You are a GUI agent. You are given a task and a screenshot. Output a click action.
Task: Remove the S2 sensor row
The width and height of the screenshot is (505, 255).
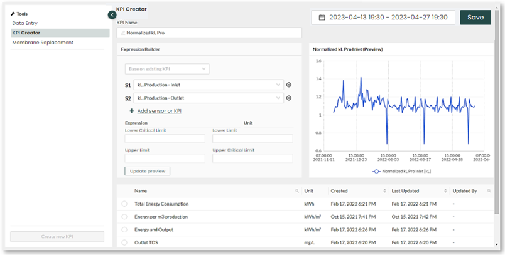point(289,98)
